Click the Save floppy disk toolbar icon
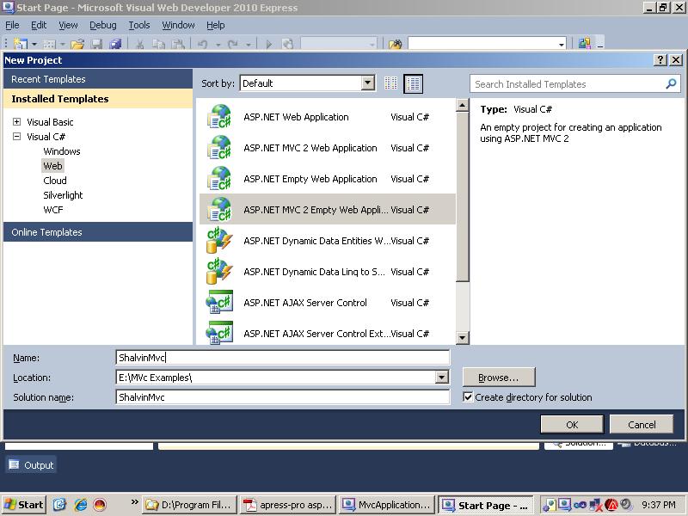Screen dimensions: 688x516 [96, 44]
